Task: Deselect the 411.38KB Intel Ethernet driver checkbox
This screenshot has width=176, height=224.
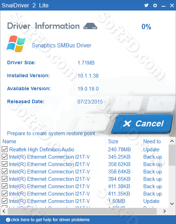Action: click(x=5, y=186)
